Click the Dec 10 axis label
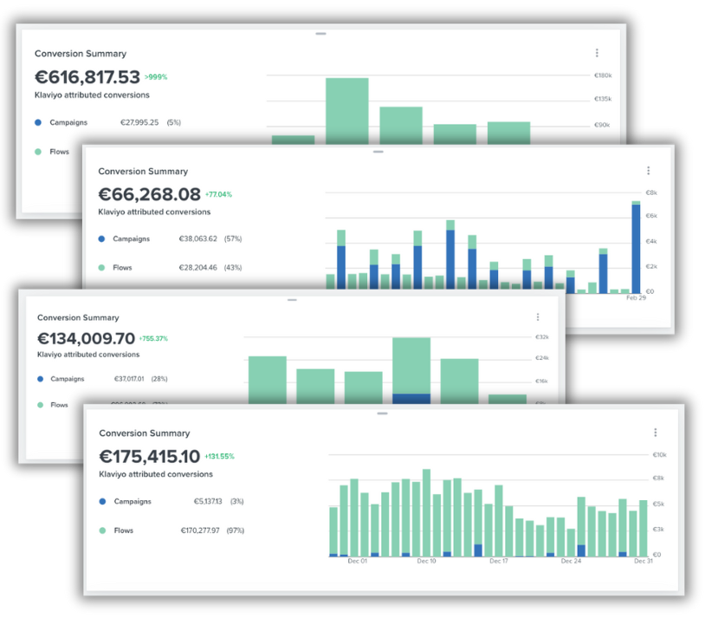Viewport: 705px width, 619px height. pos(426,562)
